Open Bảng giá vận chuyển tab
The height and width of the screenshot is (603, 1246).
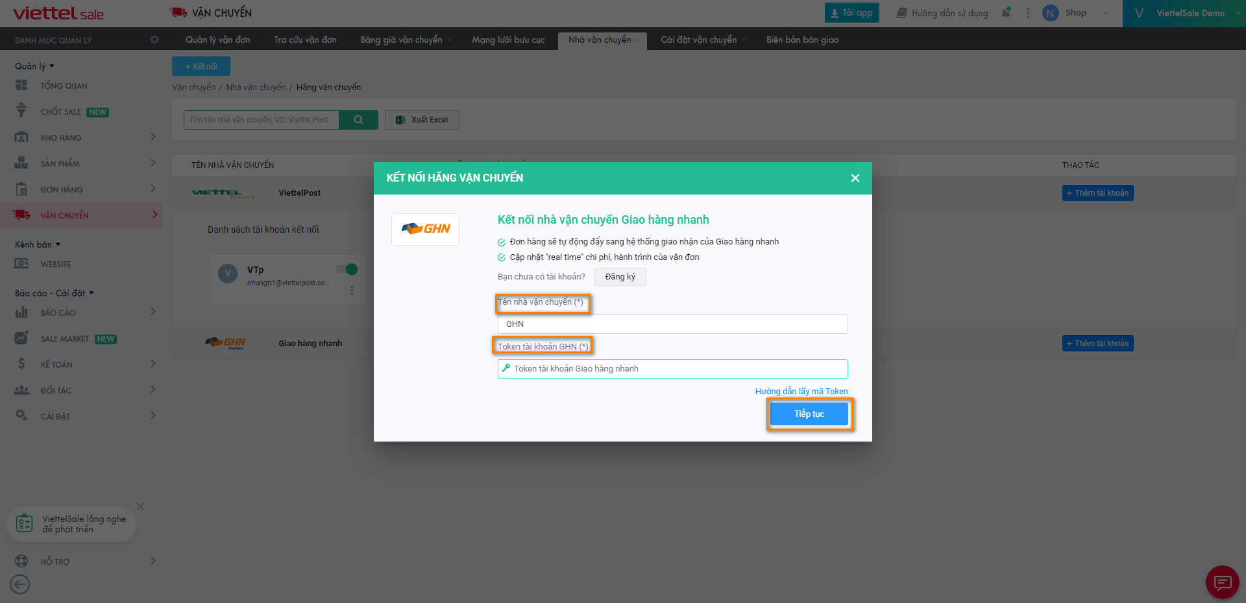tap(406, 40)
